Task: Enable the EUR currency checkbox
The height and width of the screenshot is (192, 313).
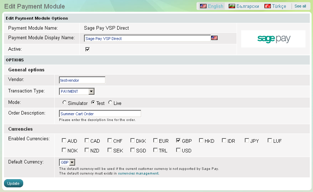Action: point(155,141)
